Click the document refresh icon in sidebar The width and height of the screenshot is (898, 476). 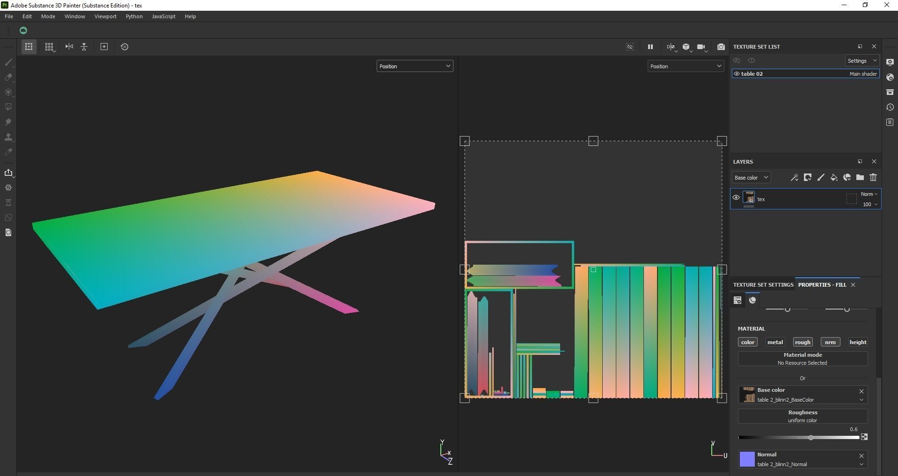coord(8,232)
